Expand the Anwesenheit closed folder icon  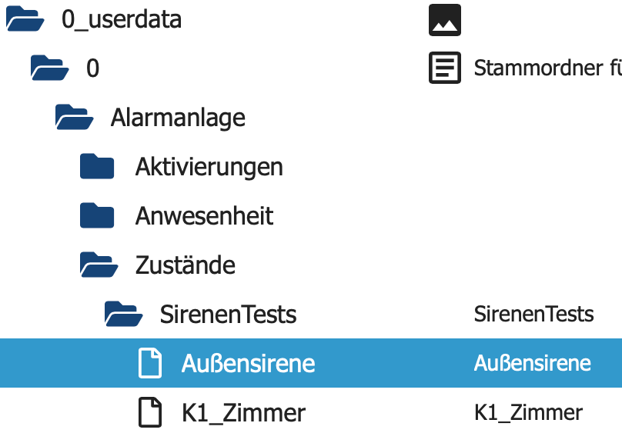(x=97, y=216)
